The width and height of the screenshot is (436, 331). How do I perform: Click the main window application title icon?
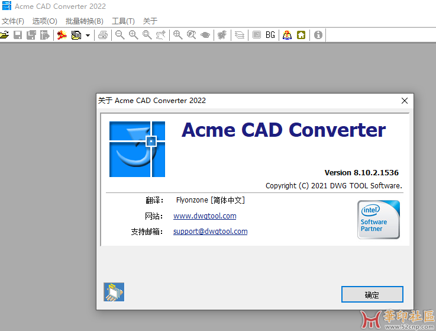pos(7,6)
